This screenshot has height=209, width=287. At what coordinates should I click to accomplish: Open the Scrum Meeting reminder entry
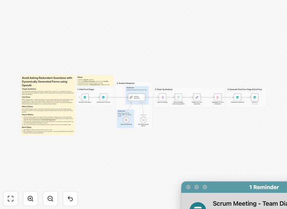click(x=250, y=204)
